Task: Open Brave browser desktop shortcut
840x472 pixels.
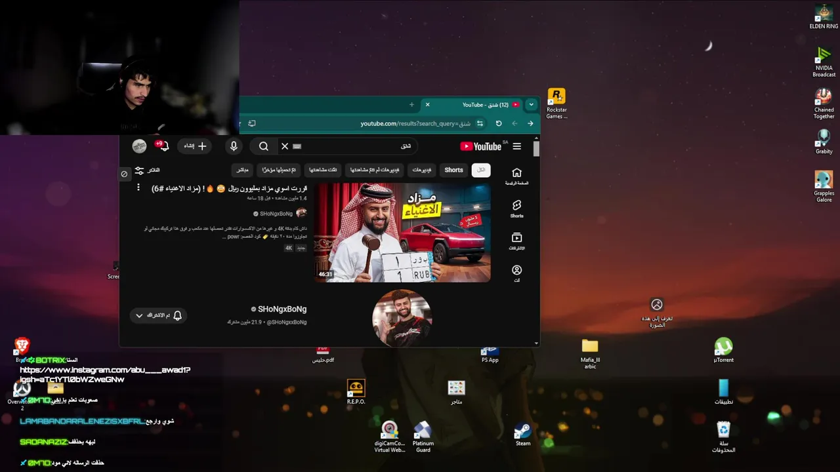Action: pyautogui.click(x=22, y=349)
